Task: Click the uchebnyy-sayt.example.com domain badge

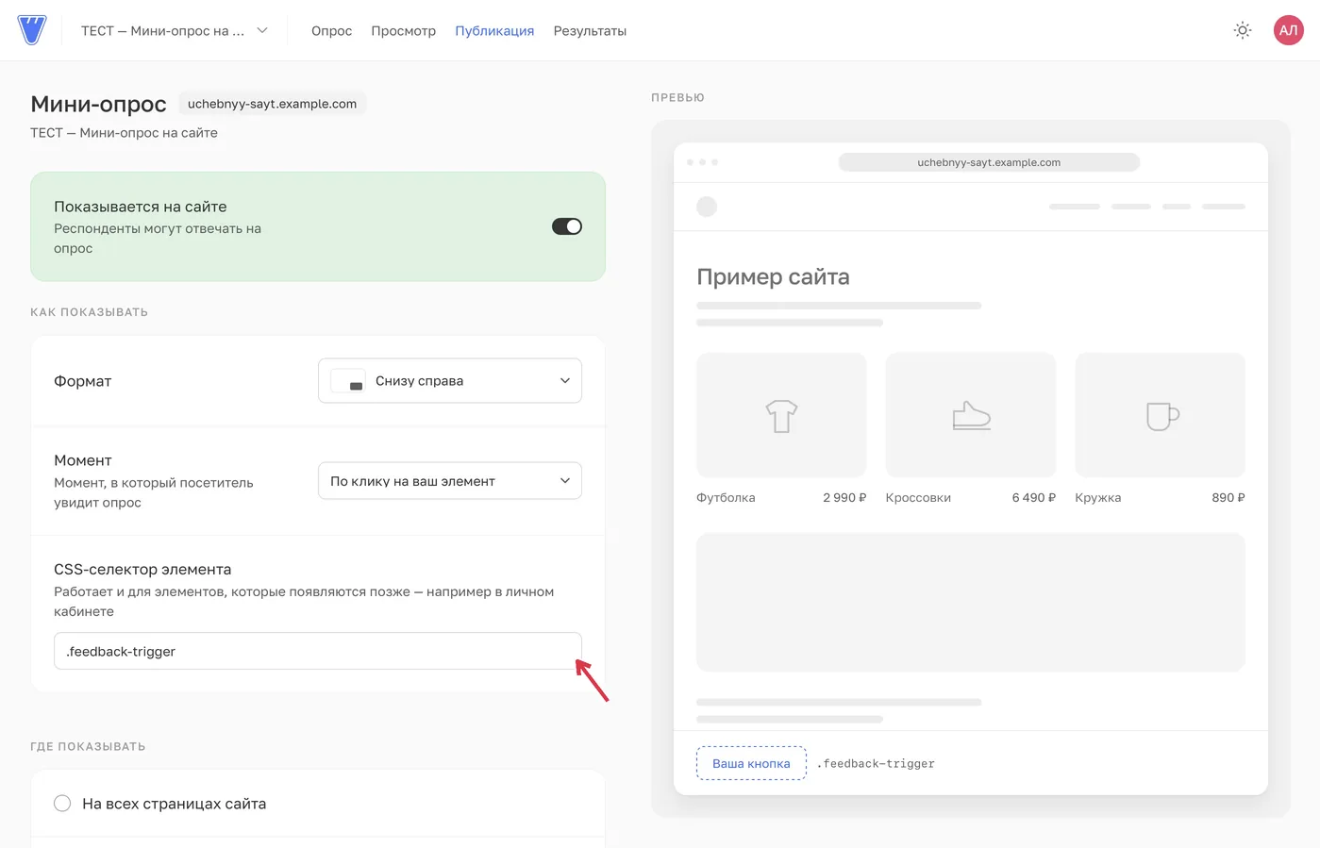Action: click(272, 104)
